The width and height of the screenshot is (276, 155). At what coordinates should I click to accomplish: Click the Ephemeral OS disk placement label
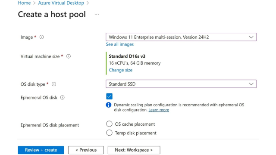50,125
